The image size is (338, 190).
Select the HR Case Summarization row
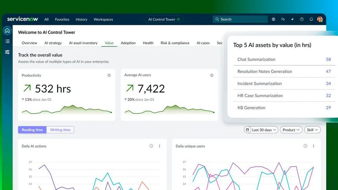[284, 95]
